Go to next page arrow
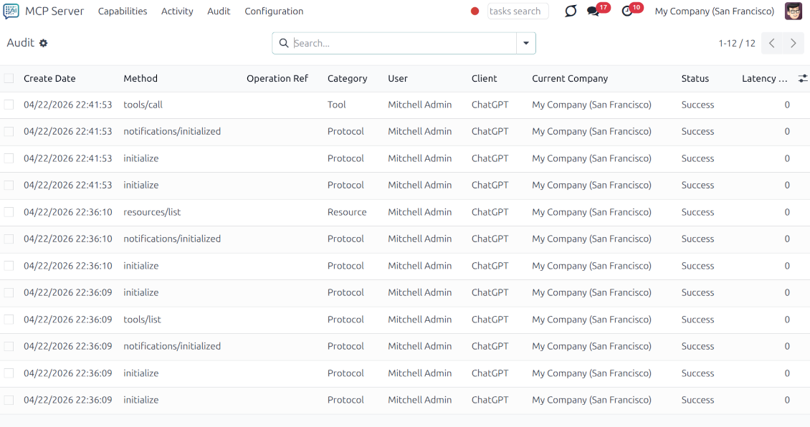Screen dimensions: 810x427 click(794, 43)
